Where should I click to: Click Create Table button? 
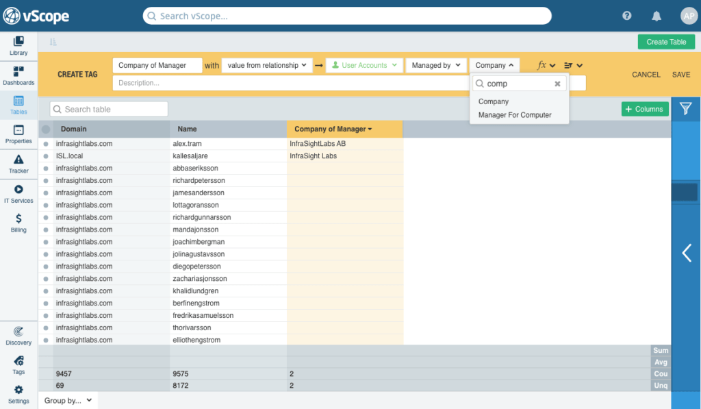tap(666, 42)
